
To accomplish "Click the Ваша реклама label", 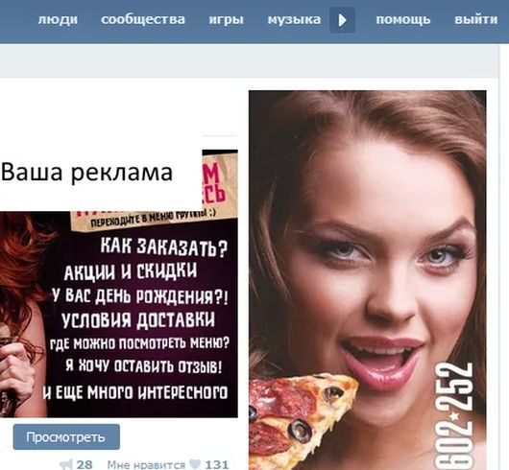I will pyautogui.click(x=86, y=172).
